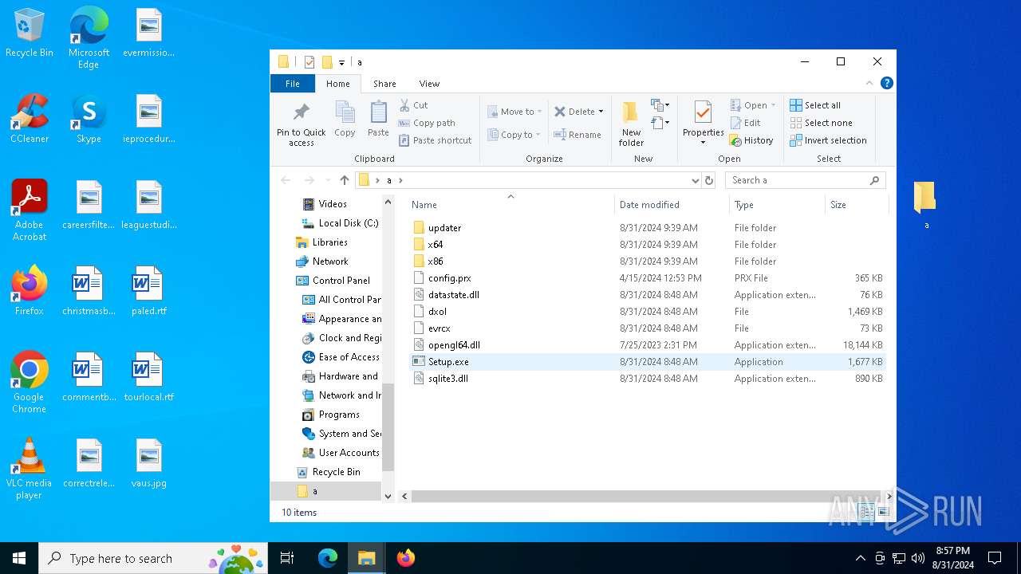Screen dimensions: 1021x574
Task: Refresh the current folder view
Action: 709,180
